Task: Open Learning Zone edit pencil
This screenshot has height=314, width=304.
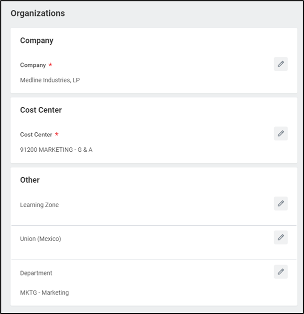Action: pyautogui.click(x=281, y=203)
